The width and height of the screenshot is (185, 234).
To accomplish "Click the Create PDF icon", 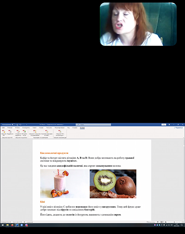I will click(x=4, y=133).
